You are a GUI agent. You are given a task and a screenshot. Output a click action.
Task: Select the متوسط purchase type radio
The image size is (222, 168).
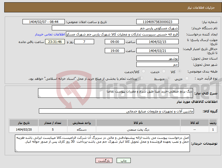[x=169, y=78]
